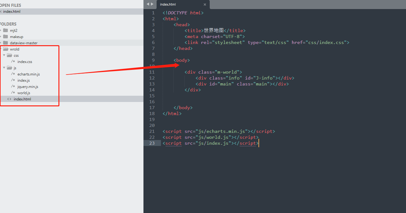Click the file icon beside index.js
This screenshot has height=213, width=406.
(13, 80)
